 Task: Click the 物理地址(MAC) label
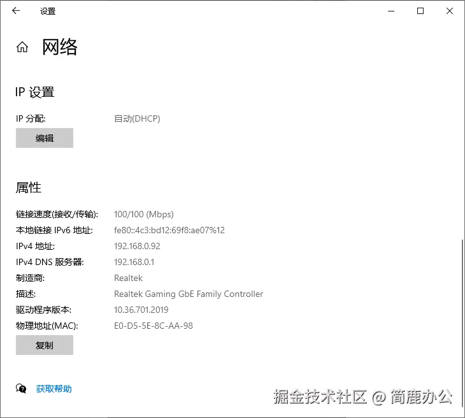pos(47,326)
